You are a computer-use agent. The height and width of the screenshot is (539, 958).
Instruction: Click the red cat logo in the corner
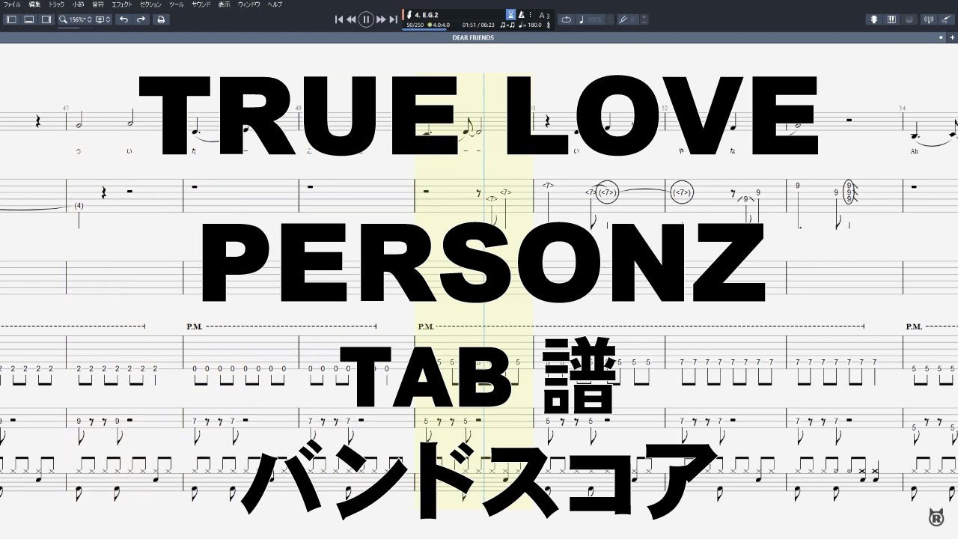[935, 517]
